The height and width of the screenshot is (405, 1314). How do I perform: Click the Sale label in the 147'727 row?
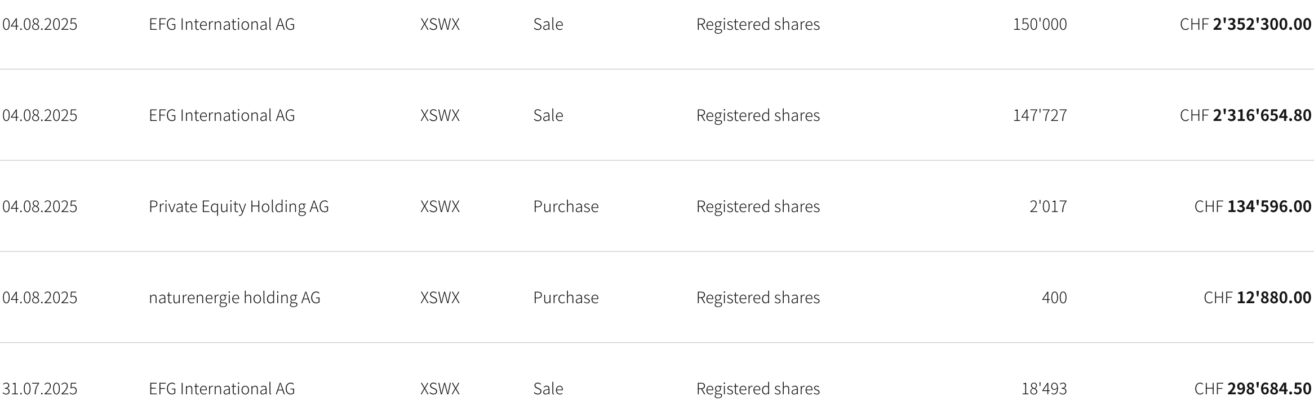(548, 115)
